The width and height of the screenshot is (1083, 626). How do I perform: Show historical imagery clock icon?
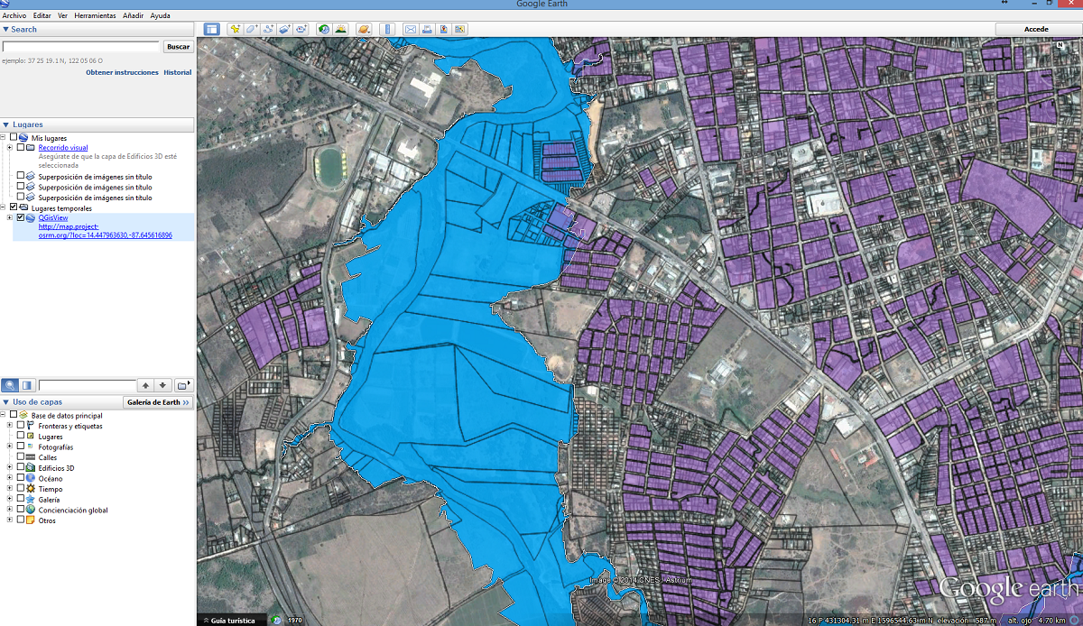(x=324, y=30)
